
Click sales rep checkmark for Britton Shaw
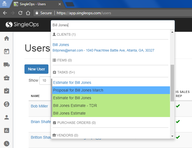pos(178,137)
